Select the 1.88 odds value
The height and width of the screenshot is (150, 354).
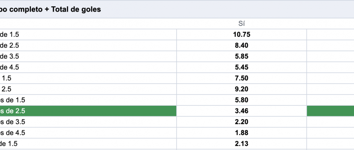click(241, 133)
